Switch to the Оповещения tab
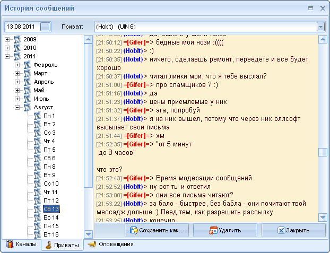 111,244
